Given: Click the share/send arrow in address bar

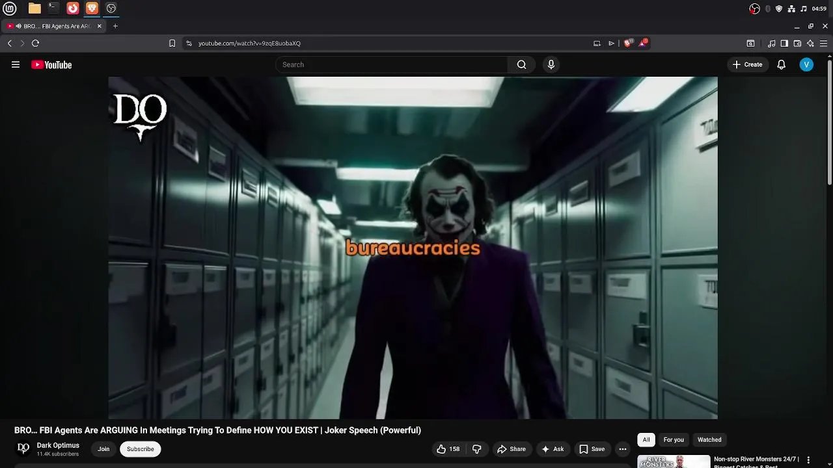Looking at the screenshot, I should tap(611, 43).
